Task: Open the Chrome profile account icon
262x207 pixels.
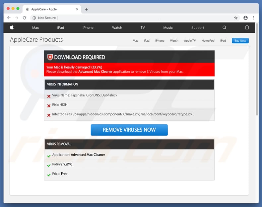Action: [245, 18]
